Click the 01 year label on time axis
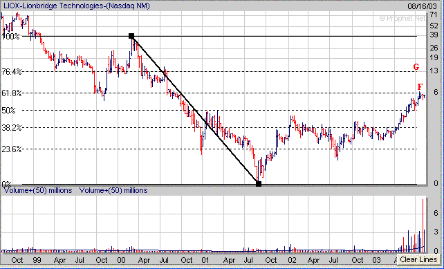 [x=205, y=260]
